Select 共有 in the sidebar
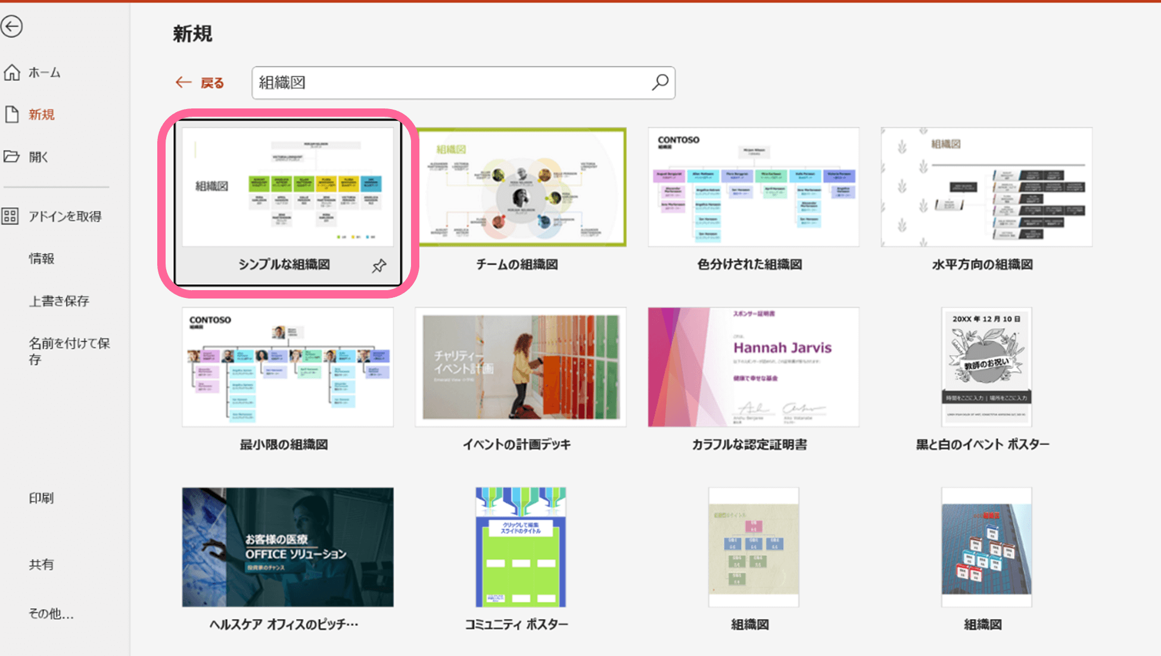The image size is (1161, 656). 41,564
